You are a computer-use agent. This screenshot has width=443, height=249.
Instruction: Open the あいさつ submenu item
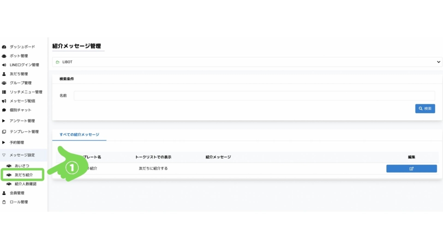point(22,166)
